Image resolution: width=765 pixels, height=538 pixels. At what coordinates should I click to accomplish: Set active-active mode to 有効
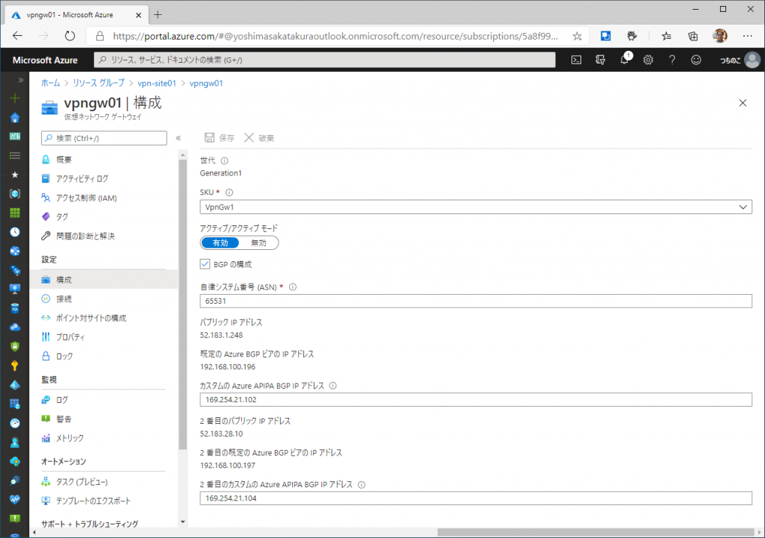220,243
